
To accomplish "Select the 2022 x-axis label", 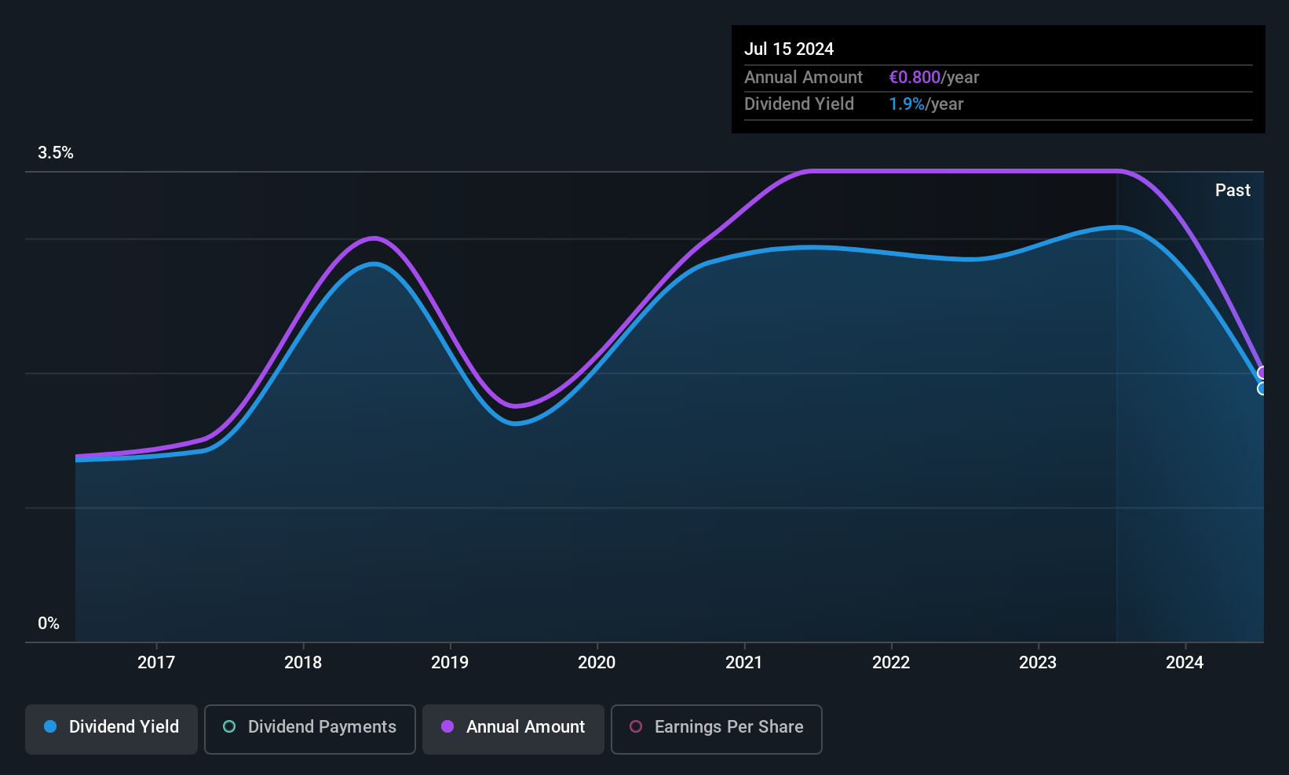I will [891, 662].
